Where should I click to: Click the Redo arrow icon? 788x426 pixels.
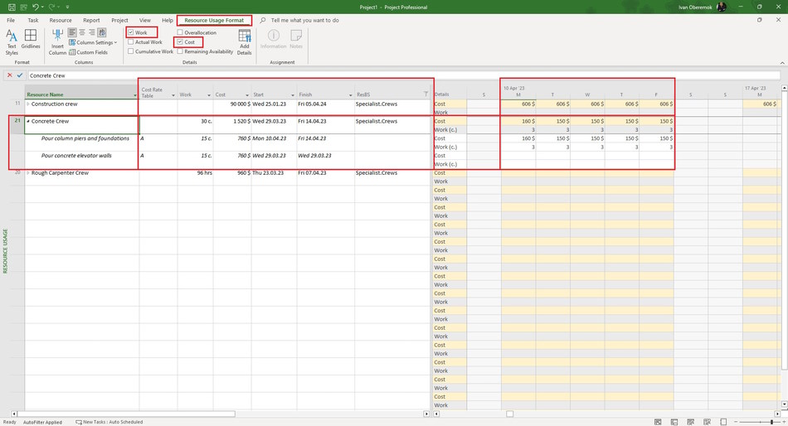51,7
